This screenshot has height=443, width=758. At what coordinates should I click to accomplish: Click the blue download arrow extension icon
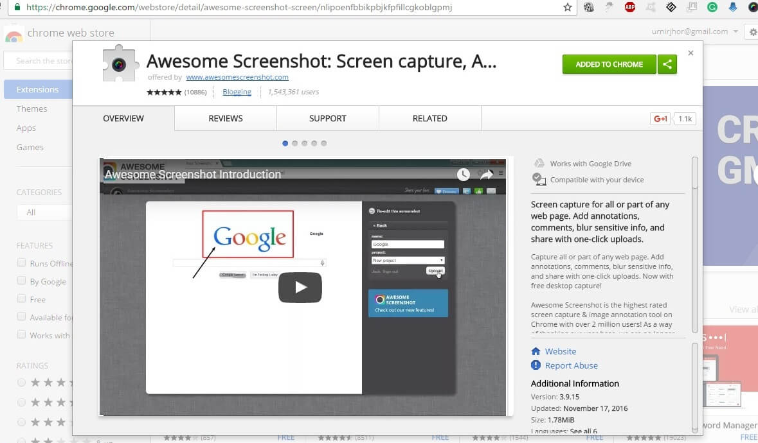[732, 8]
